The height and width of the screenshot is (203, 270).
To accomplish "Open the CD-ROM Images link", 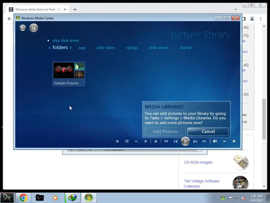I will click(198, 162).
